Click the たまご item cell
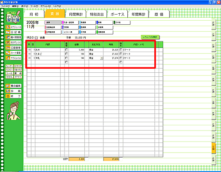The image size is (221, 172). tap(48, 54)
